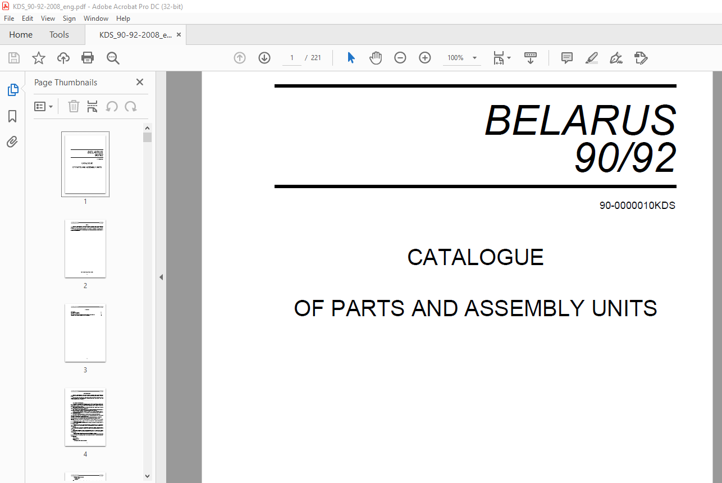The width and height of the screenshot is (722, 483).
Task: Click the Save file icon
Action: point(14,58)
